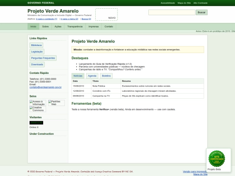Select the 'Nota Pública' table cell

(106, 86)
